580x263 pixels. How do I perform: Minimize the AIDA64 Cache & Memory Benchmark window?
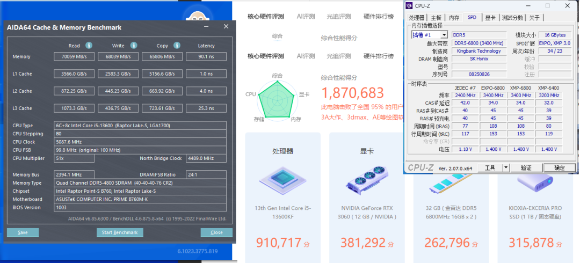click(x=206, y=27)
